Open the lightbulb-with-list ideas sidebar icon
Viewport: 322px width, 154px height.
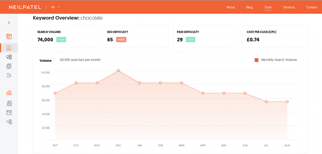[9, 57]
